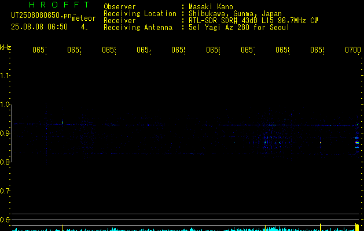
Task: Click the 0659 time marker
Action: (317, 50)
